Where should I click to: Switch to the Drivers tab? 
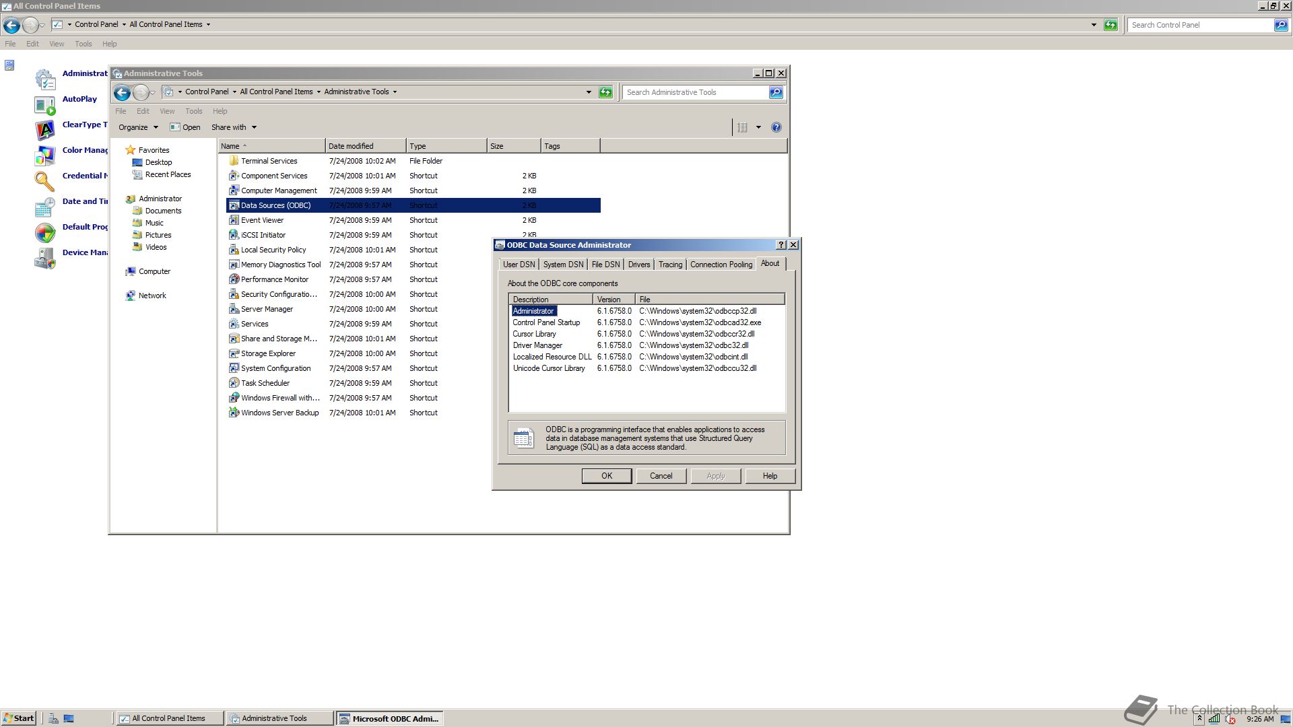point(639,265)
